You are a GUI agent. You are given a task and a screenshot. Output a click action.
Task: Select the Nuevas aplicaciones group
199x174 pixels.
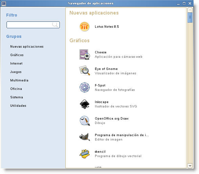pos(27,47)
